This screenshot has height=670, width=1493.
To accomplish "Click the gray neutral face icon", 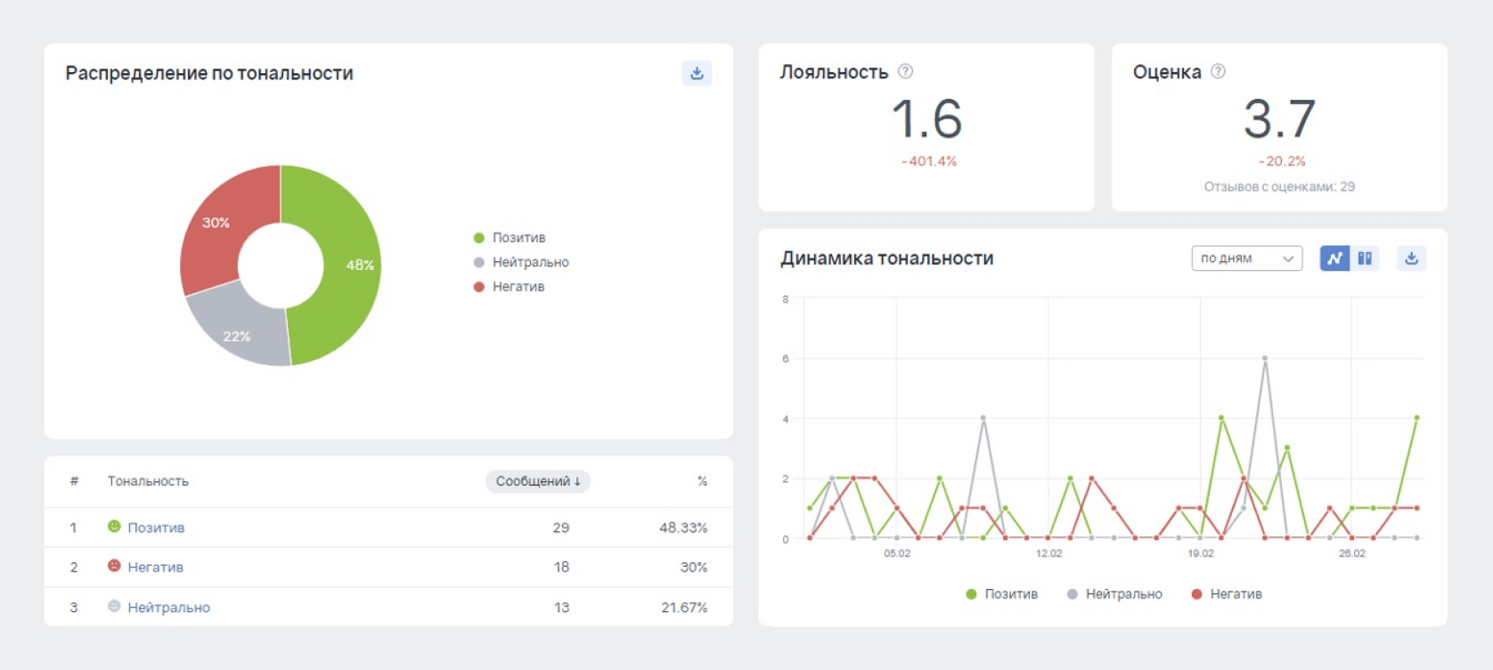I will coord(114,606).
